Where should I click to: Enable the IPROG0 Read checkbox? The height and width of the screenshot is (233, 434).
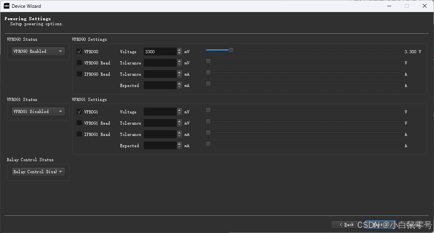(x=80, y=74)
